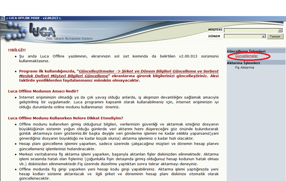Click the LUCA OFFLINE MODE title bar text
Image resolution: width=286 pixels, height=181 pixels.
click(33, 18)
